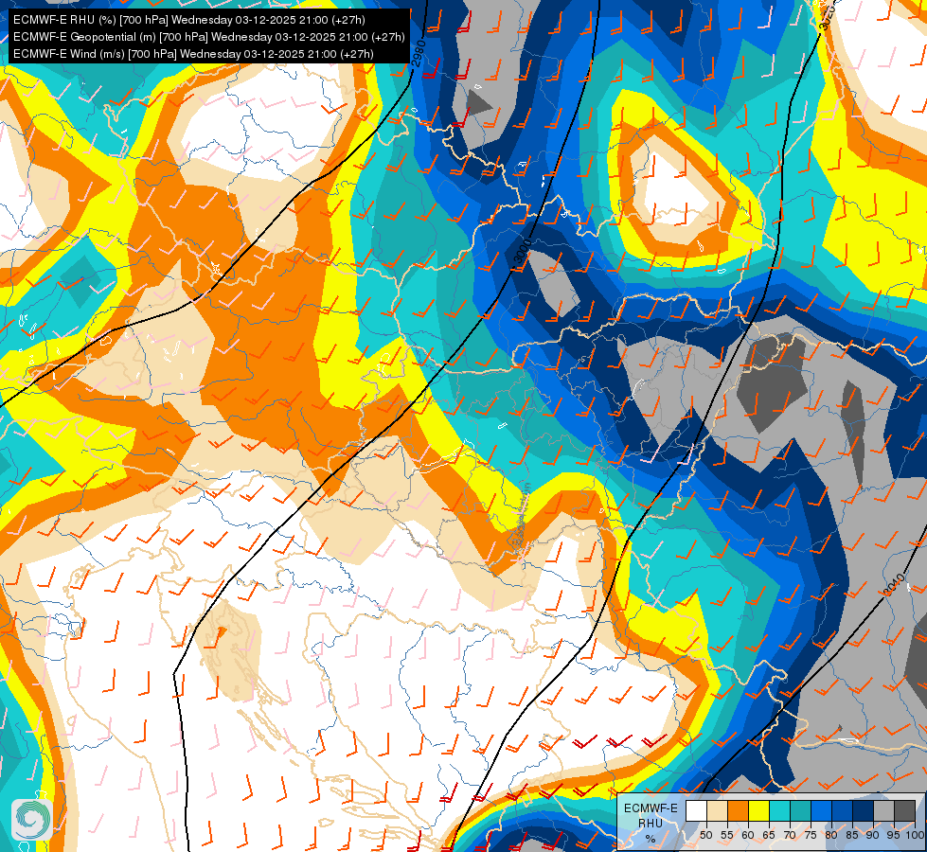Click the dark gray 95-100% legend swatch
Image resolution: width=927 pixels, height=852 pixels.
[904, 810]
